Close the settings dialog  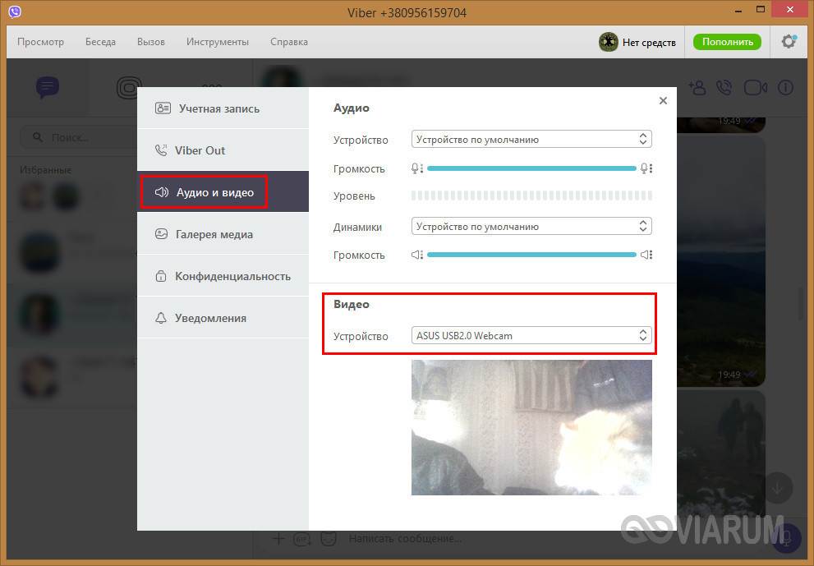(x=663, y=100)
